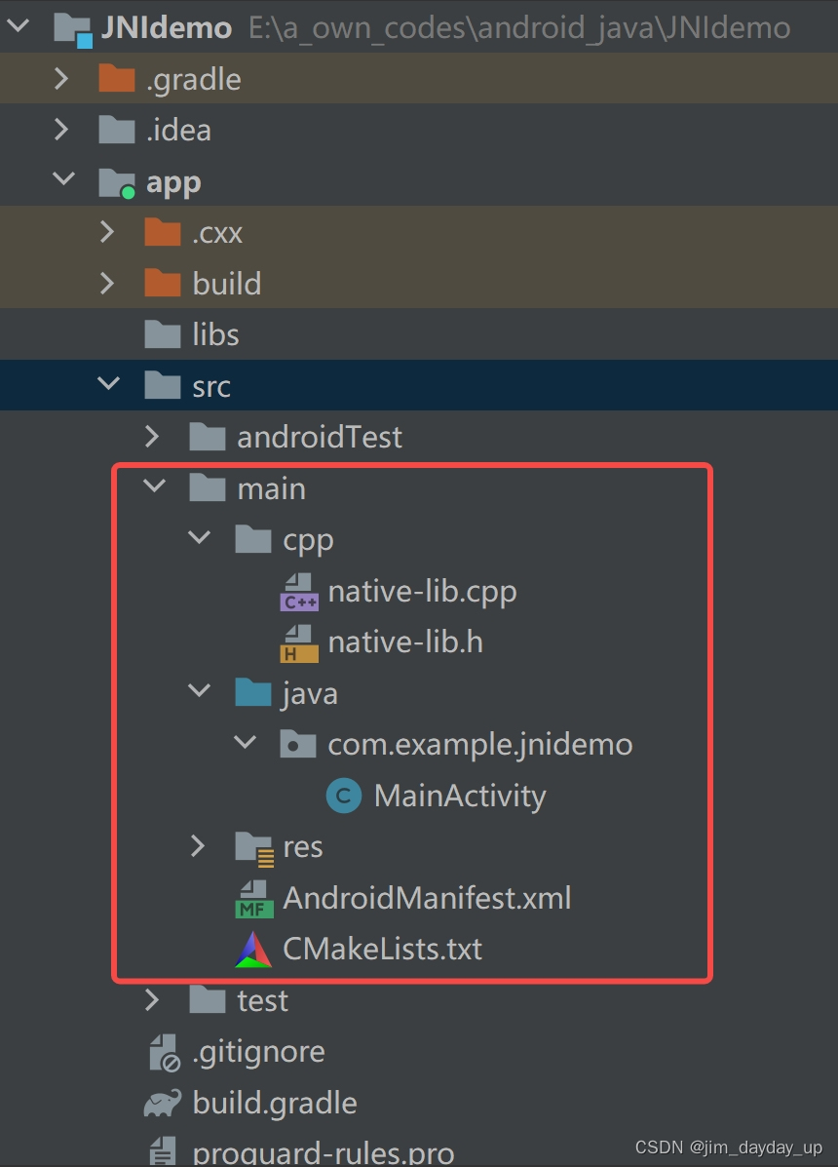Select the .gitignore file name
This screenshot has width=838, height=1167.
click(258, 1052)
